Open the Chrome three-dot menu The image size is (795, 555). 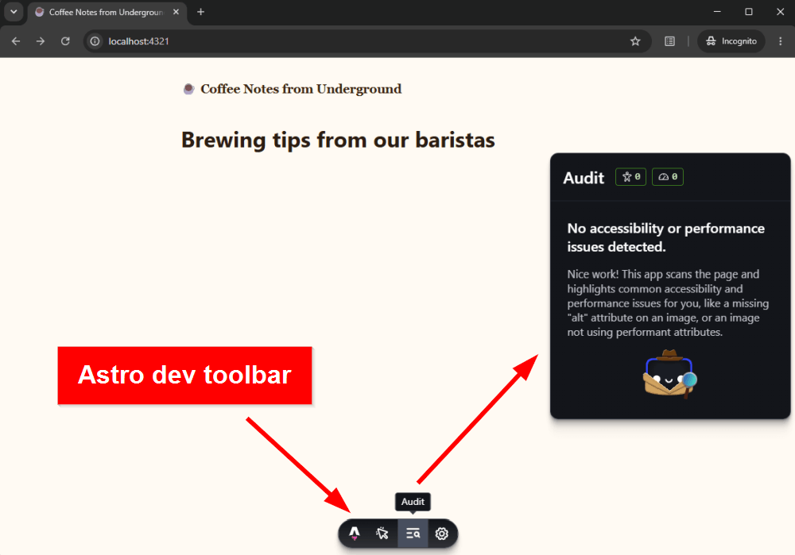click(781, 41)
